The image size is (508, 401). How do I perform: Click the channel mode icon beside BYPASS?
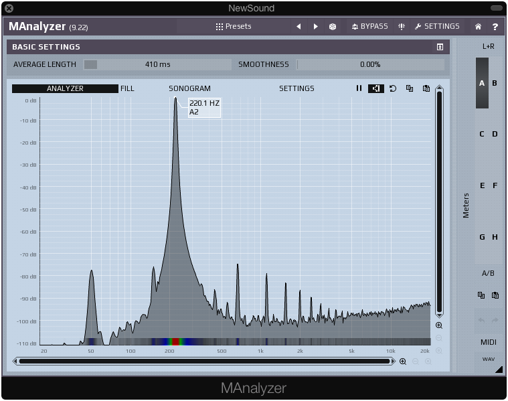pyautogui.click(x=402, y=27)
